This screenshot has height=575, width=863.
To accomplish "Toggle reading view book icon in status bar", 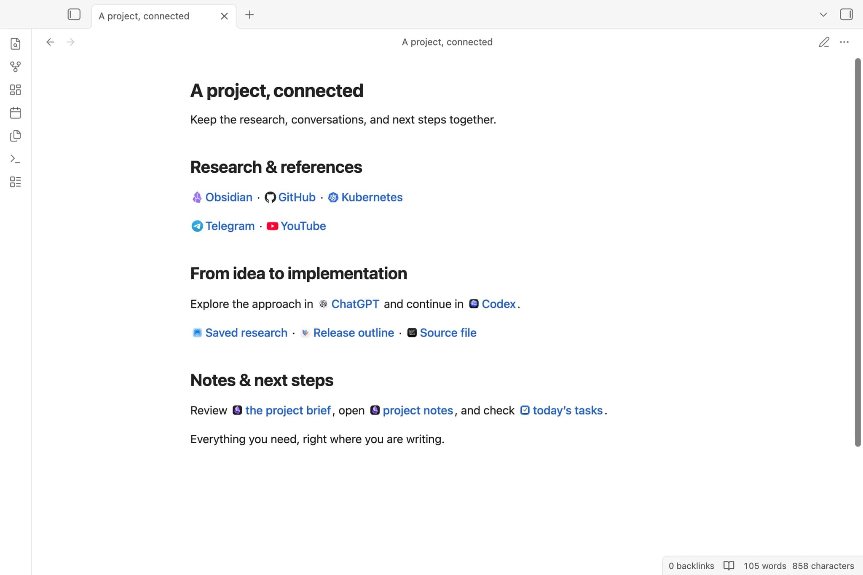I will tap(729, 566).
